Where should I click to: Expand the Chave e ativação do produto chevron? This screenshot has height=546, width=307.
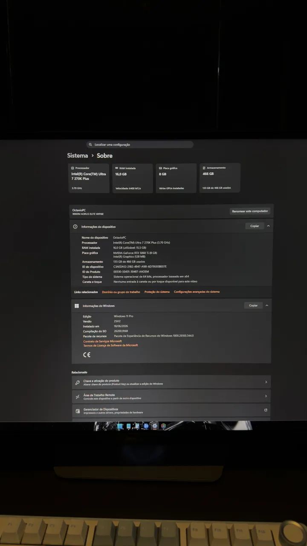coord(266,382)
